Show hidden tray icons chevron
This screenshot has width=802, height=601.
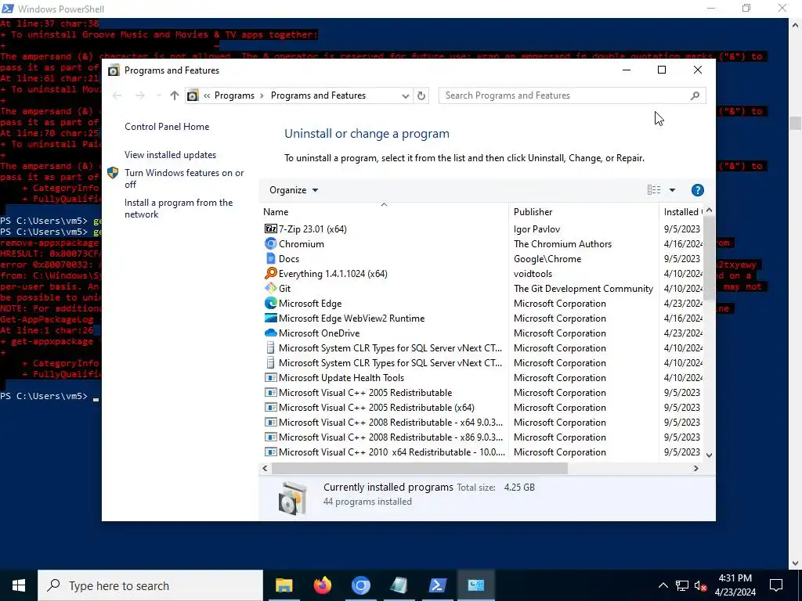coord(663,585)
